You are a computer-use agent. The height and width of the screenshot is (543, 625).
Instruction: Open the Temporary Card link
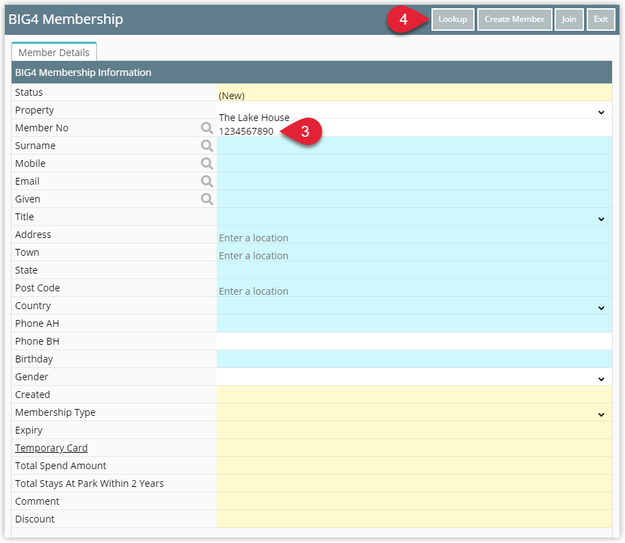51,448
